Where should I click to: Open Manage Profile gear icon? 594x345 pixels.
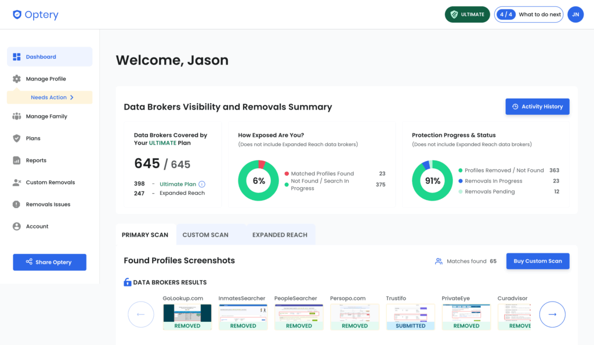(x=17, y=79)
